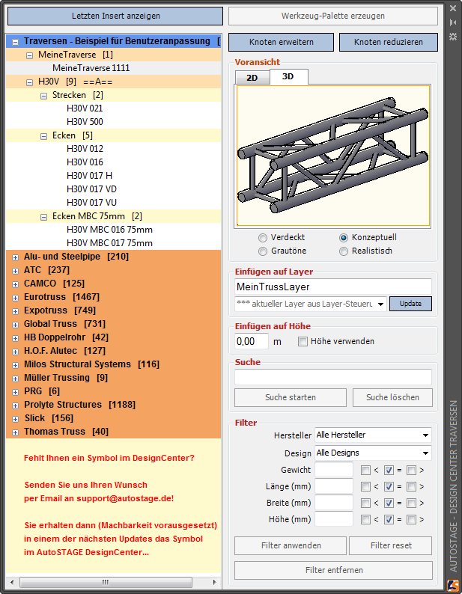The image size is (462, 594).
Task: Expand the Eurotruss manufacturer node
Action: pyautogui.click(x=16, y=297)
